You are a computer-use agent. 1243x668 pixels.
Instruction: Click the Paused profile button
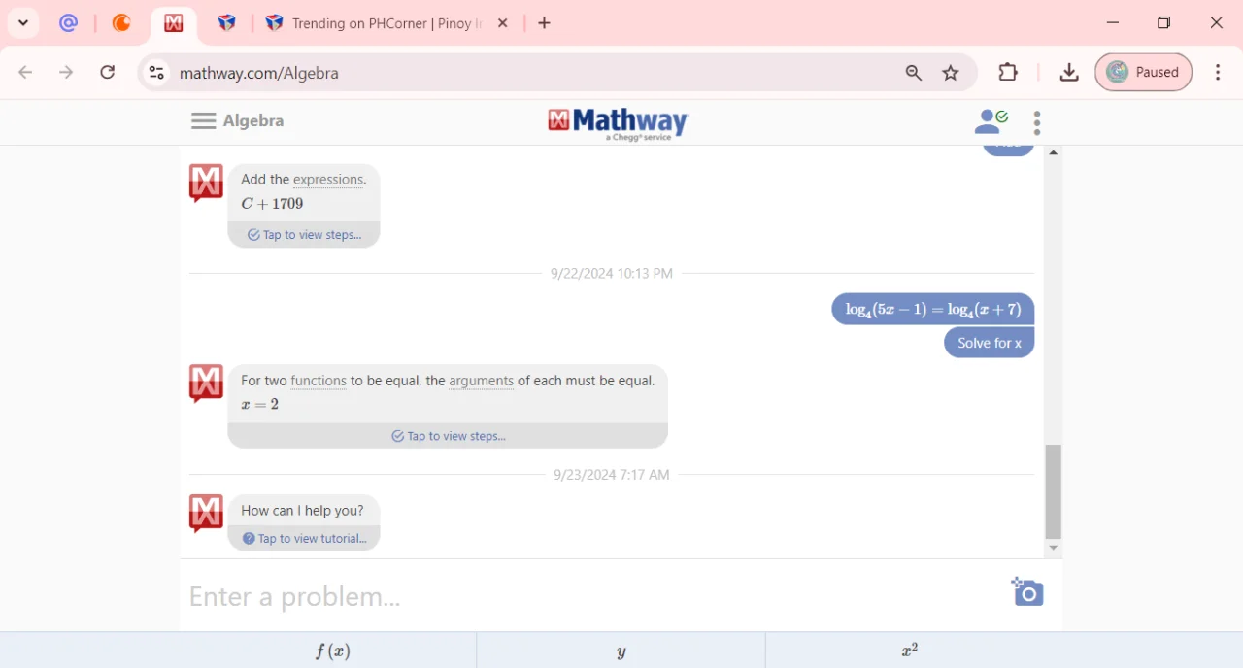click(x=1144, y=72)
